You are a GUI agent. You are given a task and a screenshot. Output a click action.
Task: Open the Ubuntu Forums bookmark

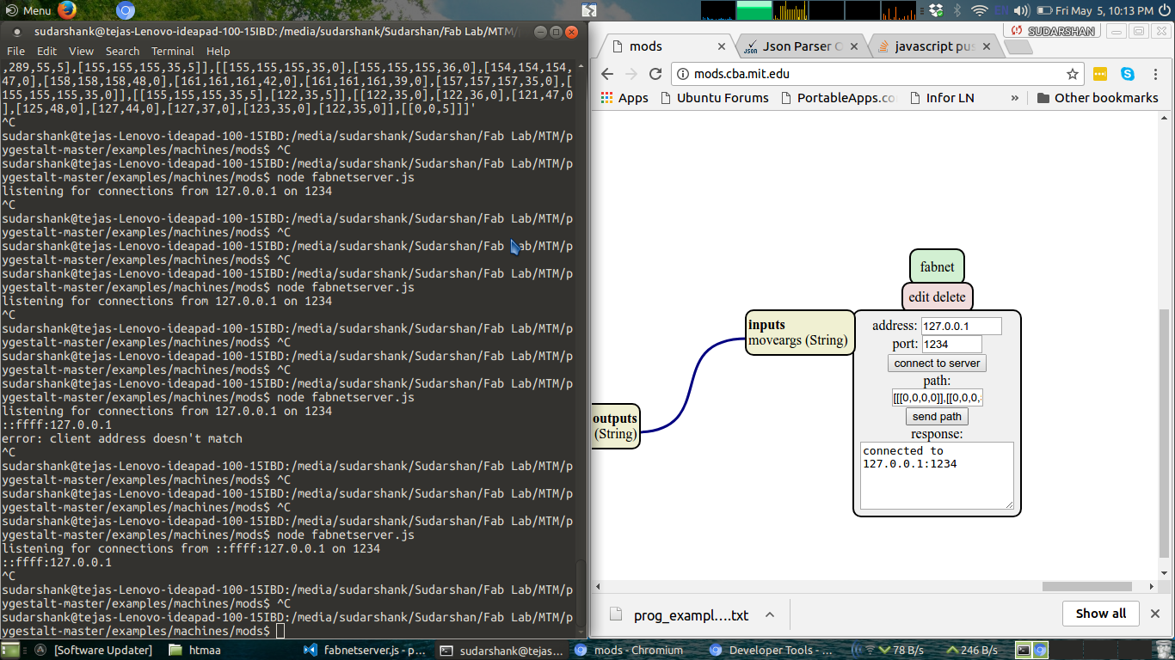(x=714, y=98)
